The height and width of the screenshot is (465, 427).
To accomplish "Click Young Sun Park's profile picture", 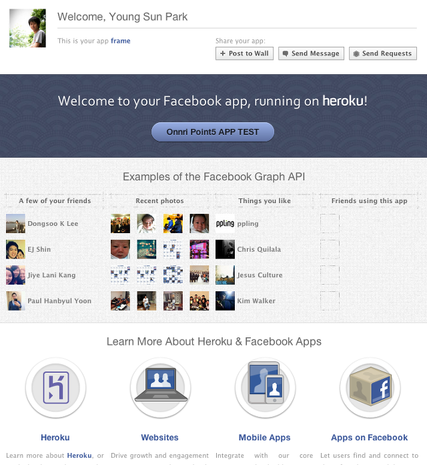I will click(x=27, y=28).
